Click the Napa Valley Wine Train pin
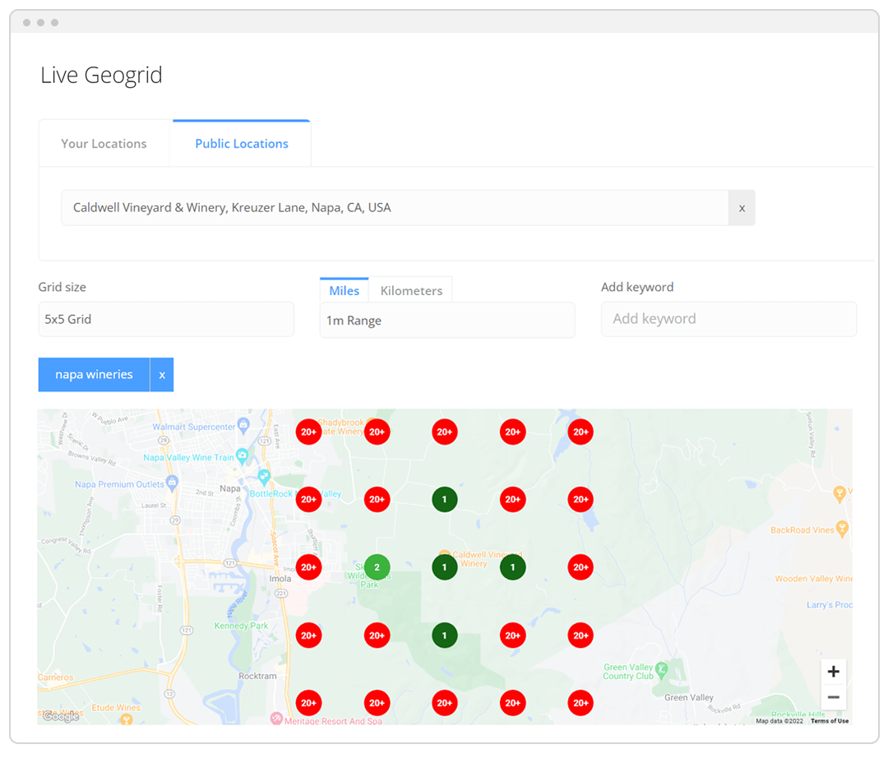This screenshot has width=888, height=758. pos(242,456)
